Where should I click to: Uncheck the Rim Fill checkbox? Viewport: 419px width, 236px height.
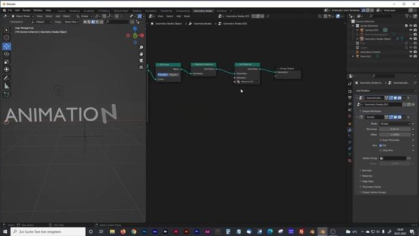click(380, 146)
